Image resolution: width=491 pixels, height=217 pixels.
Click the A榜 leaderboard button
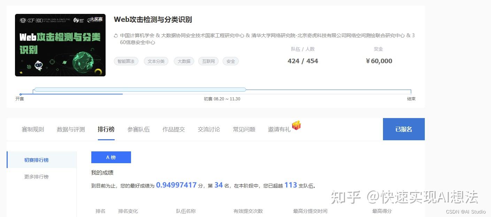(111, 157)
